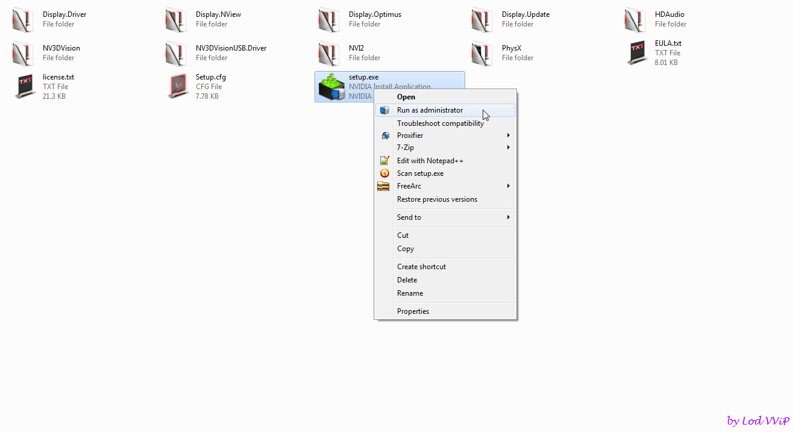Image resolution: width=793 pixels, height=433 pixels.
Task: Select the NVI2 folder icon
Action: point(329,54)
